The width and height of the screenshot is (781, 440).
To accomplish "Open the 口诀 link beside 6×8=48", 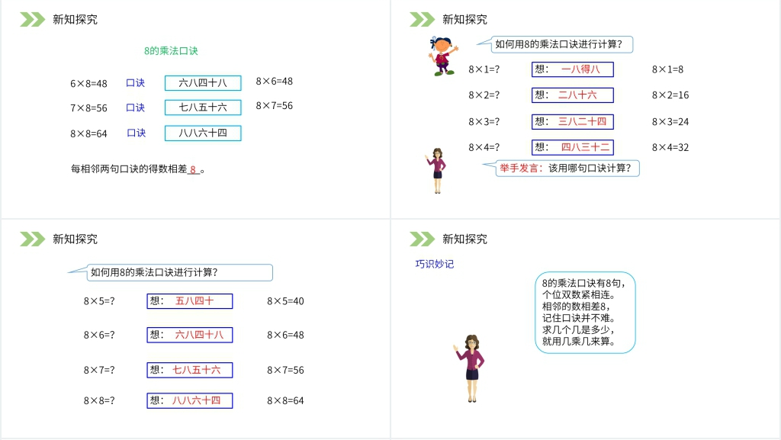I will 136,83.
